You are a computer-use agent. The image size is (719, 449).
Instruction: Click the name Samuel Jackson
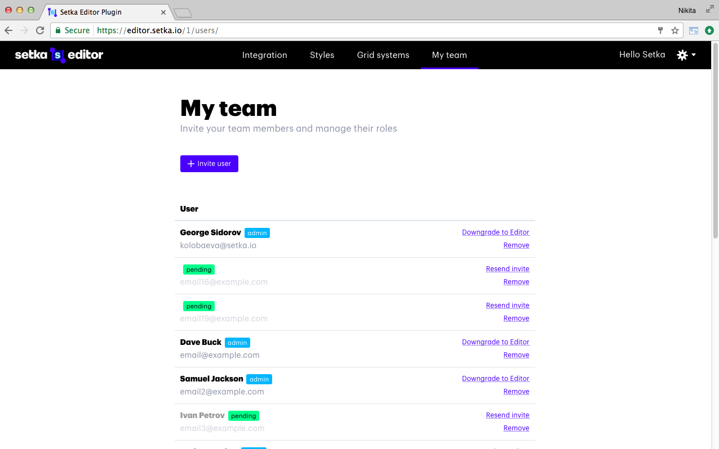tap(212, 379)
